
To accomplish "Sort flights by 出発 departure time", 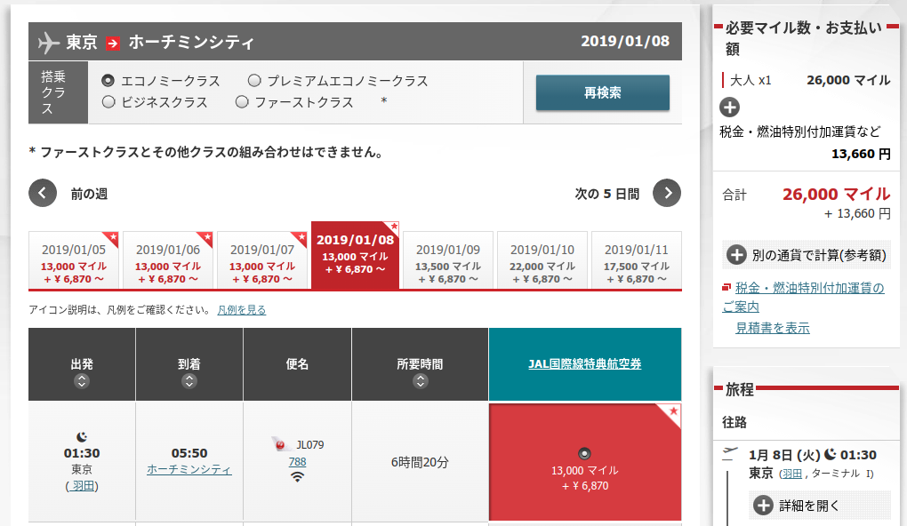I will coord(82,381).
